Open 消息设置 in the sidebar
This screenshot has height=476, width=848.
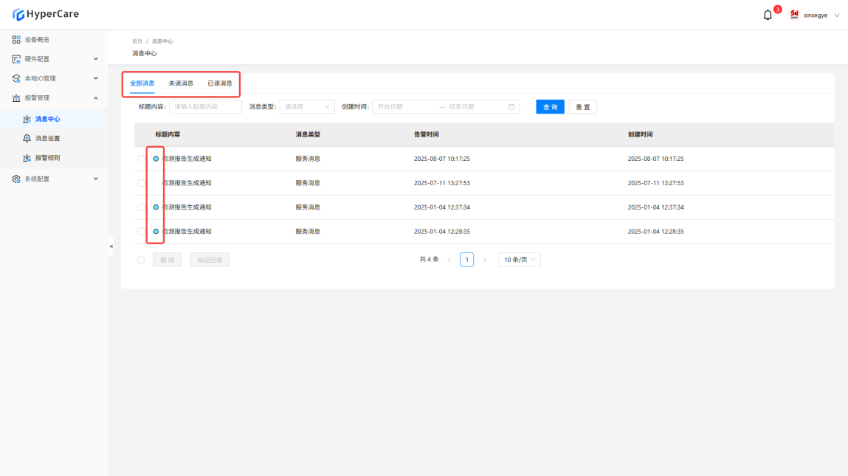(47, 139)
